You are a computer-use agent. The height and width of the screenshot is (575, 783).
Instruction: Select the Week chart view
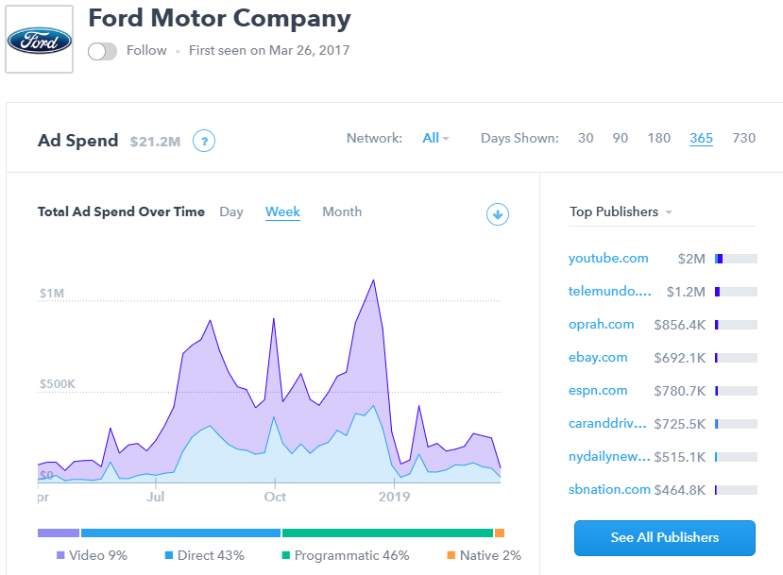click(x=282, y=212)
